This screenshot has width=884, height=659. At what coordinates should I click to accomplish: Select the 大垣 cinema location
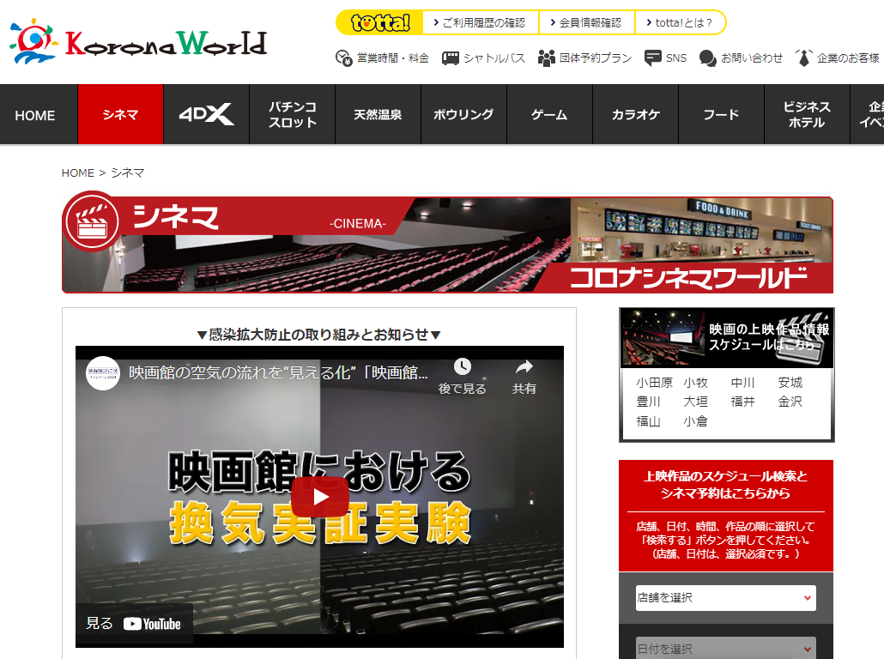(695, 402)
